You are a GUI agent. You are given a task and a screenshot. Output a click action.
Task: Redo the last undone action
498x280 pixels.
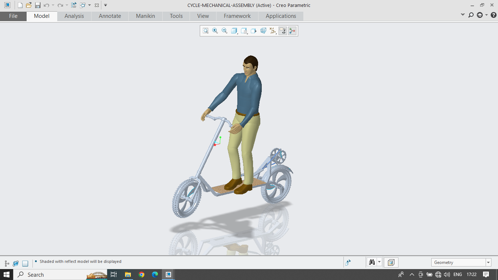[60, 5]
